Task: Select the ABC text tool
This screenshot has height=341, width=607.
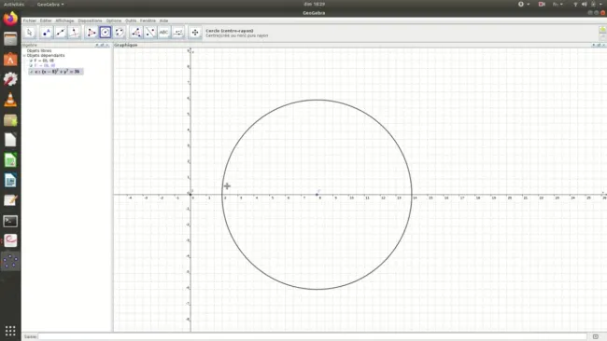Action: 164,33
